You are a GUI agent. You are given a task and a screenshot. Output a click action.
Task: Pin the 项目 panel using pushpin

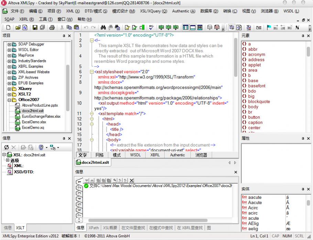(64, 36)
